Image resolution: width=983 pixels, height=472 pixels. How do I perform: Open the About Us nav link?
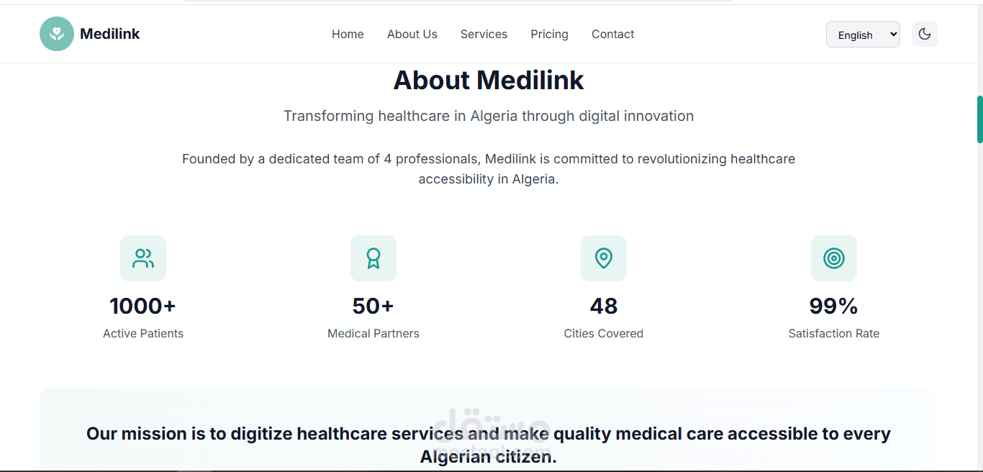(412, 34)
